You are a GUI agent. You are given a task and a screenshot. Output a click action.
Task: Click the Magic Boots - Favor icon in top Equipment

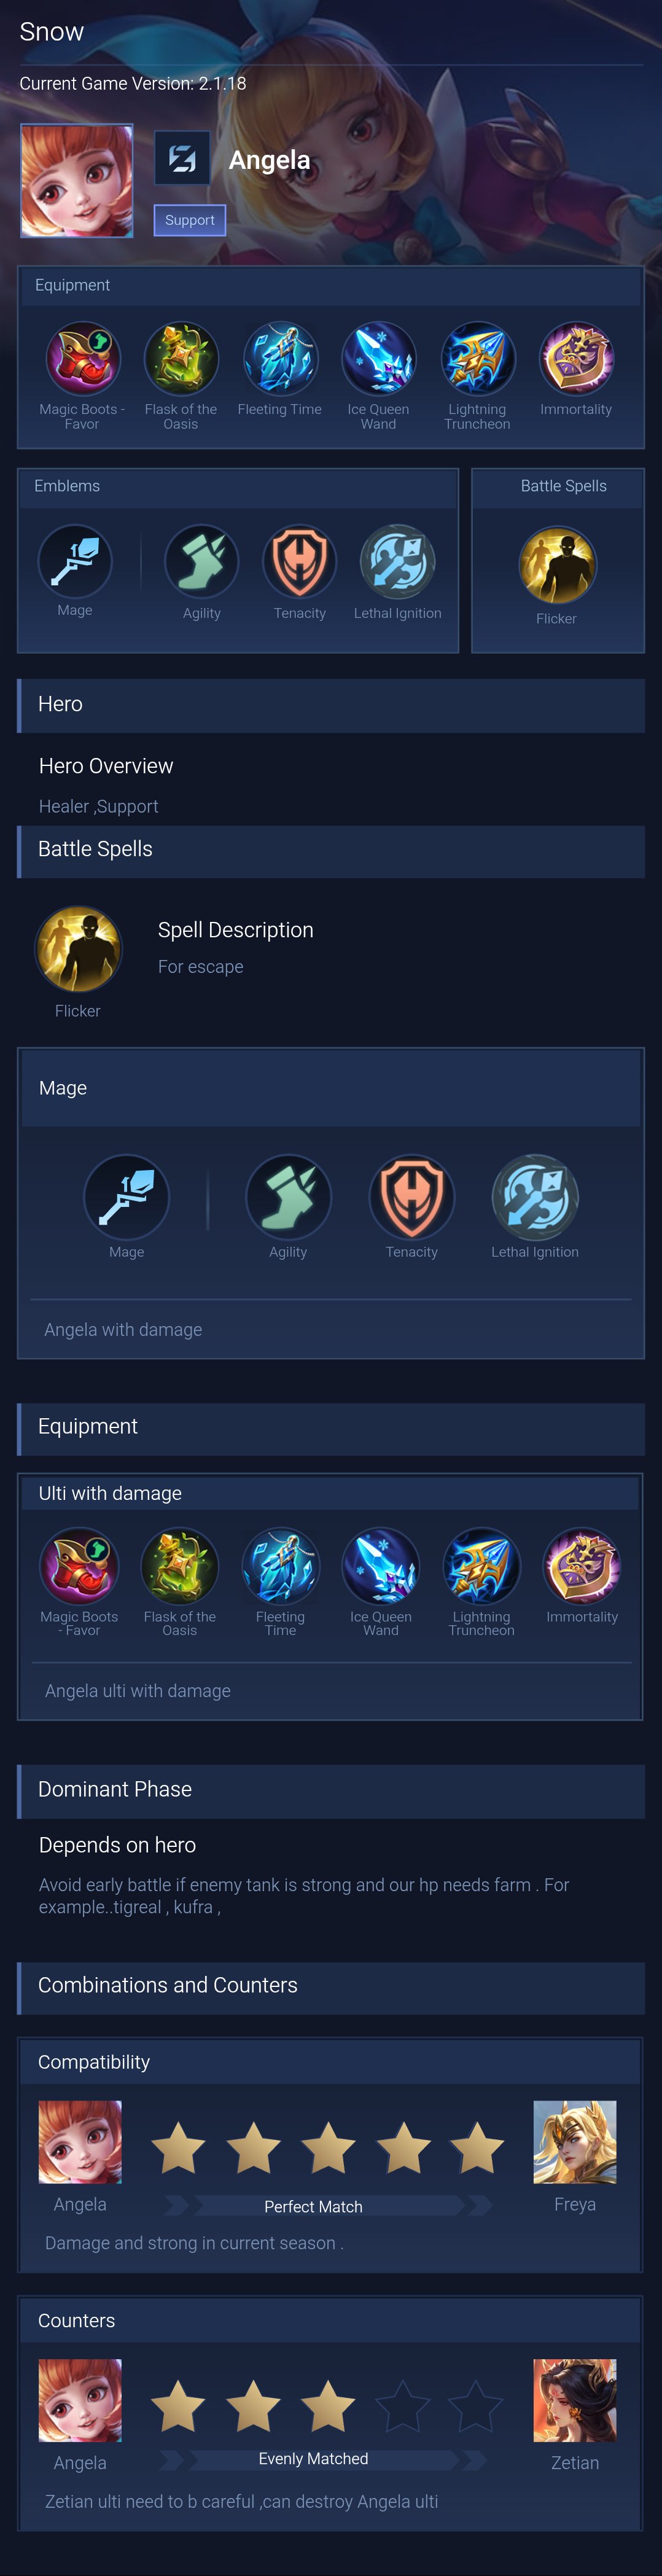point(82,358)
